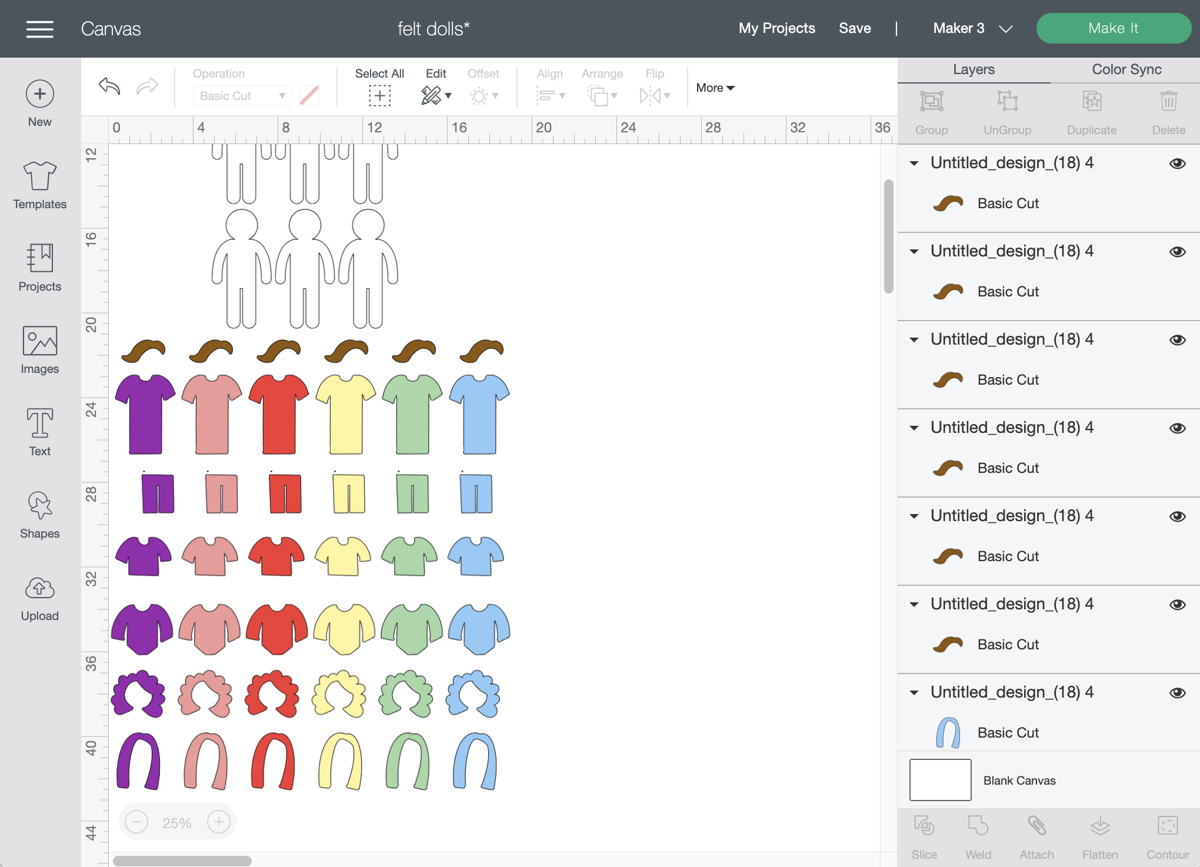The width and height of the screenshot is (1200, 867).
Task: Click the Delete layer icon
Action: (1169, 102)
